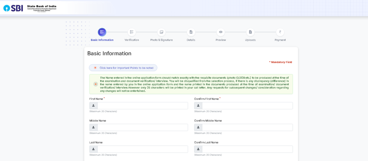
Task: Select the Details step icon
Action: [x=191, y=32]
